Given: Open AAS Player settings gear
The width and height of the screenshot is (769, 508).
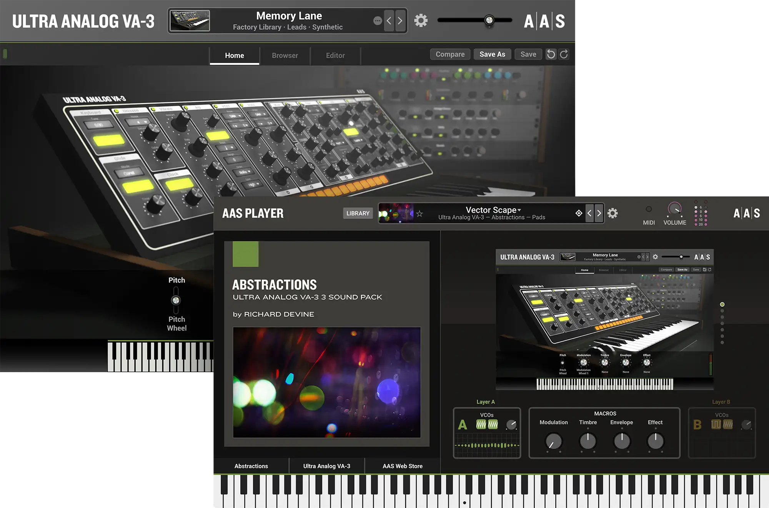Looking at the screenshot, I should (x=613, y=213).
